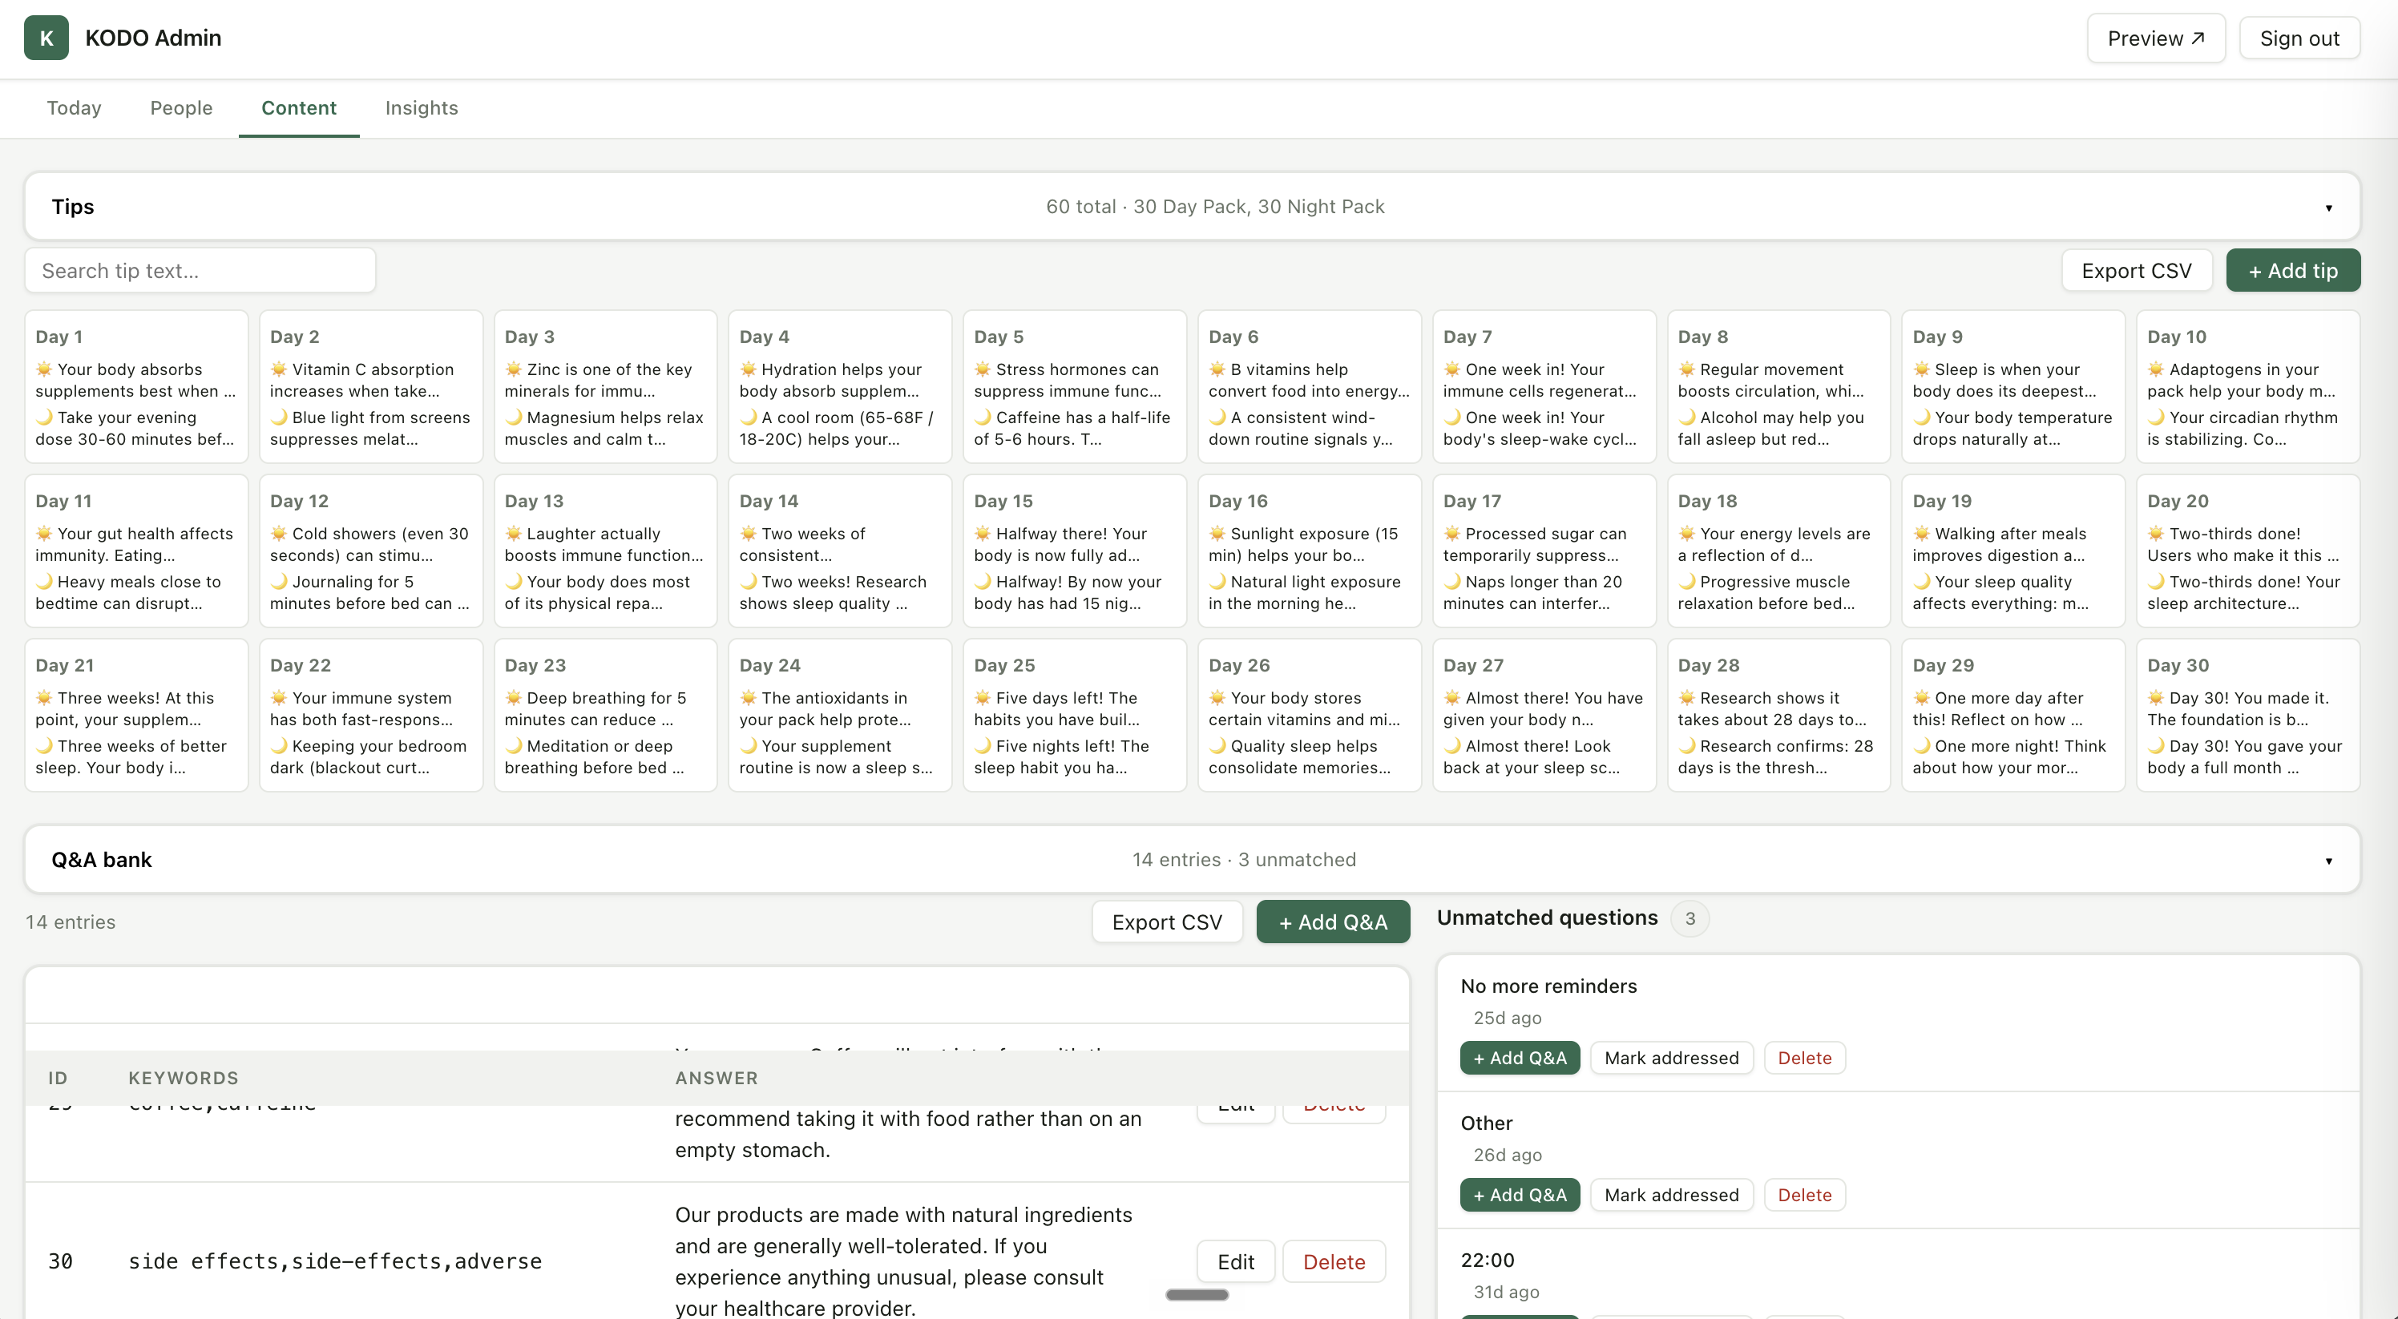Click the moon icon in Day 13 card

coord(513,582)
